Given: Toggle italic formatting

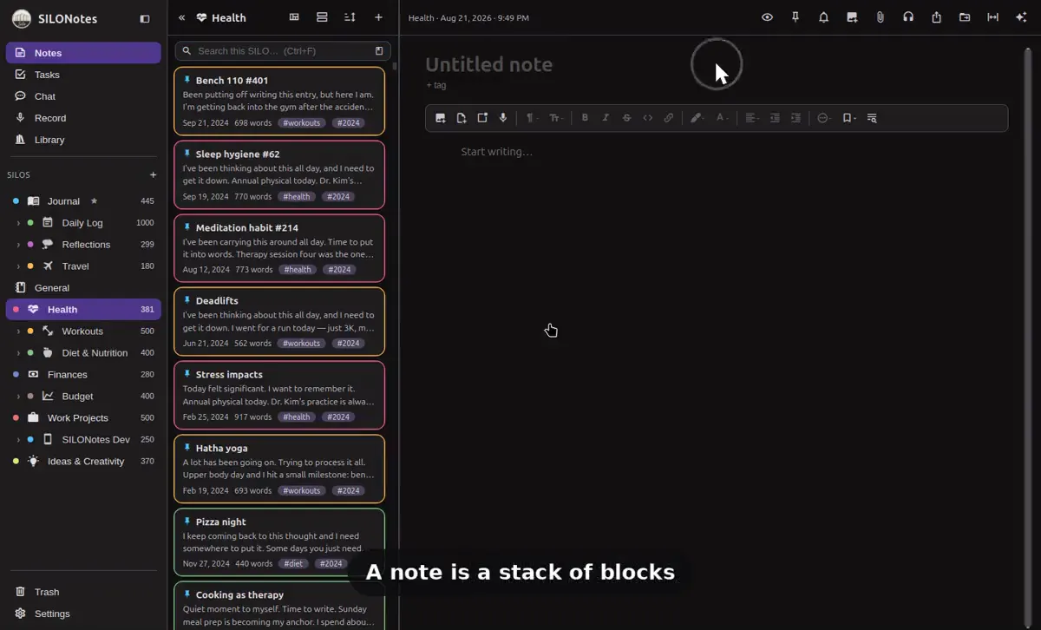Looking at the screenshot, I should pyautogui.click(x=606, y=118).
